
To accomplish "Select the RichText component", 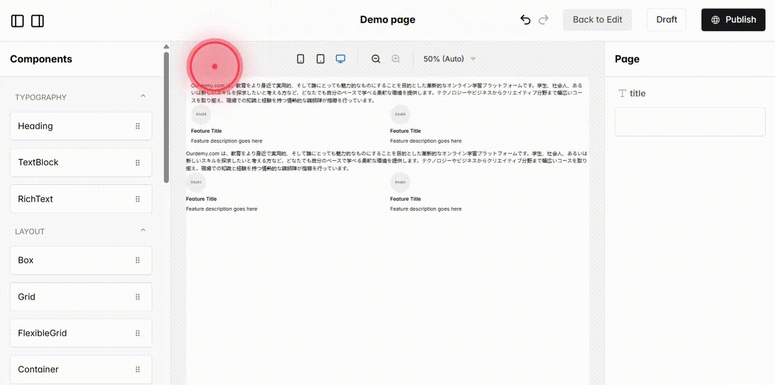I will point(81,199).
